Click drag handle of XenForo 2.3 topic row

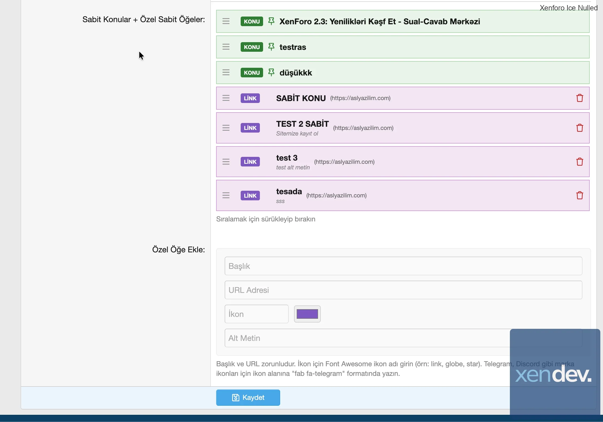(x=226, y=21)
